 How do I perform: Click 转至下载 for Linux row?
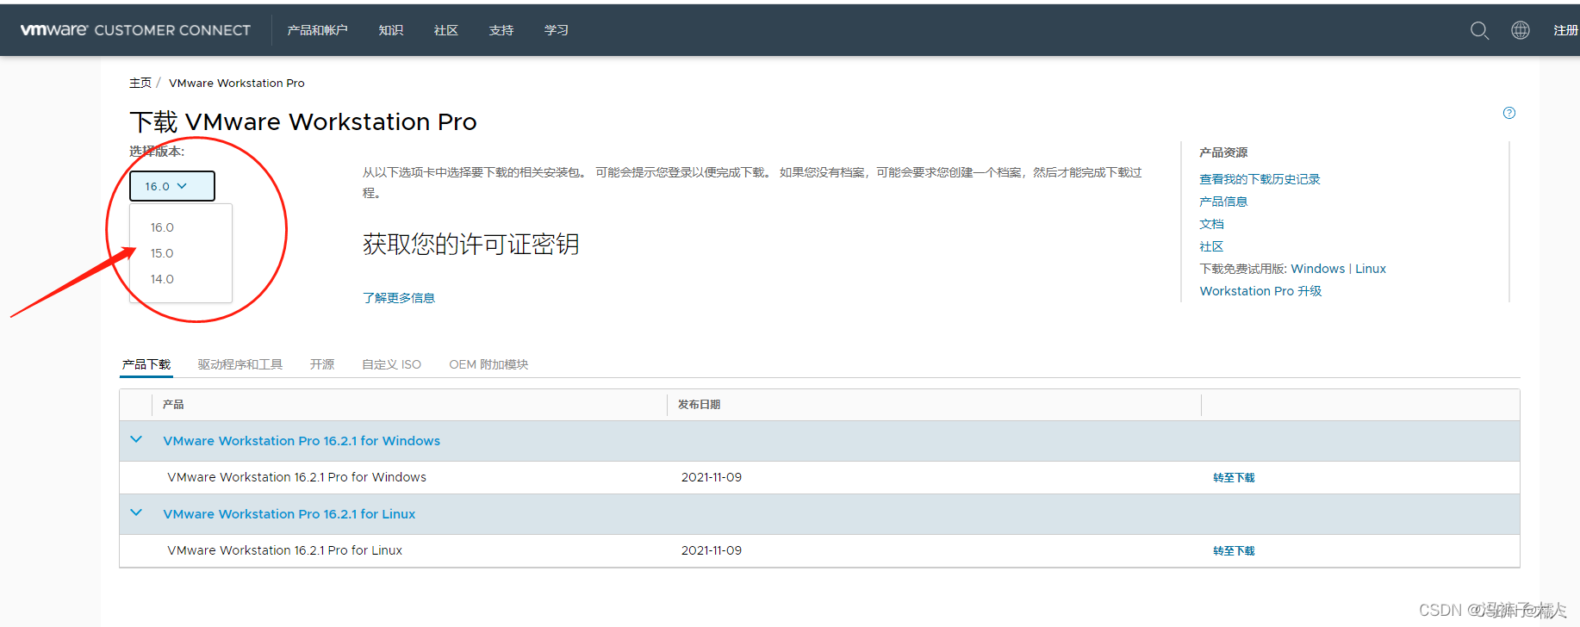(x=1234, y=550)
